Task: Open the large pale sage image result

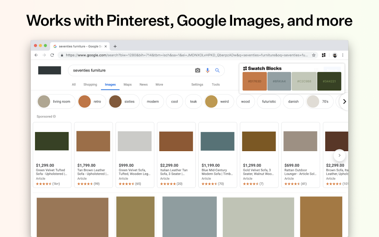Action: click(x=258, y=217)
